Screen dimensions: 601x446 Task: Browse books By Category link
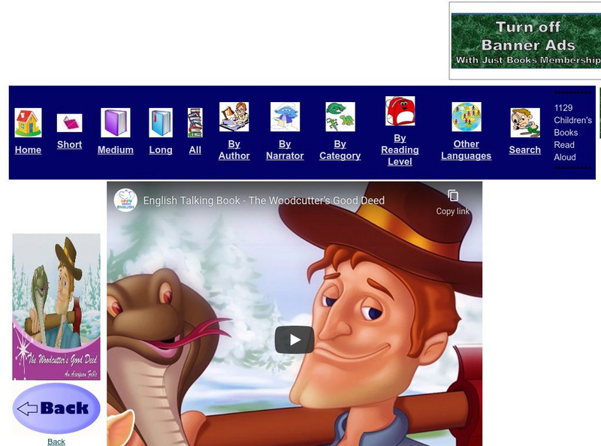(340, 150)
